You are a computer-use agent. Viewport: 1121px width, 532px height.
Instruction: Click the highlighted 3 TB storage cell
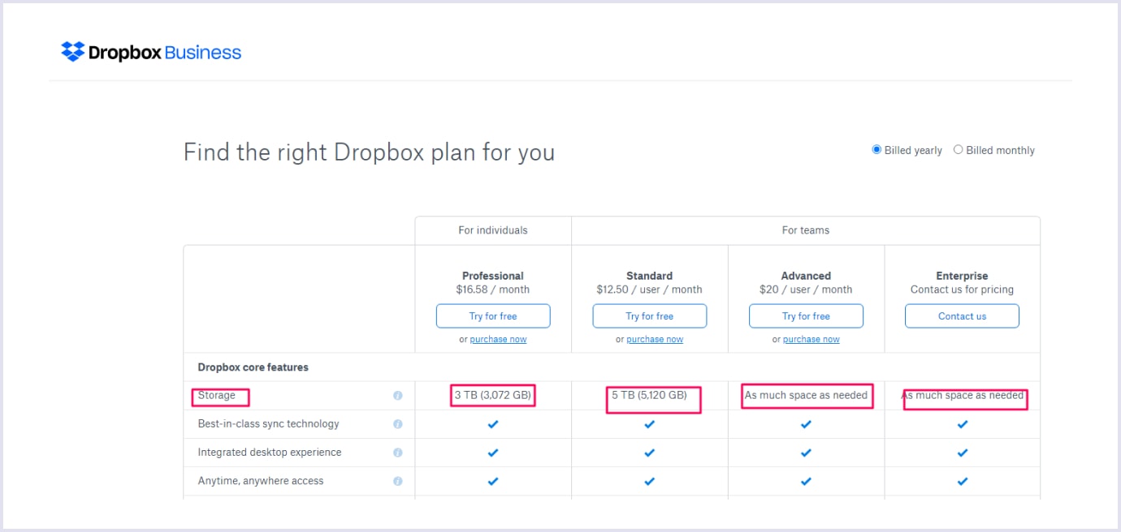(492, 395)
